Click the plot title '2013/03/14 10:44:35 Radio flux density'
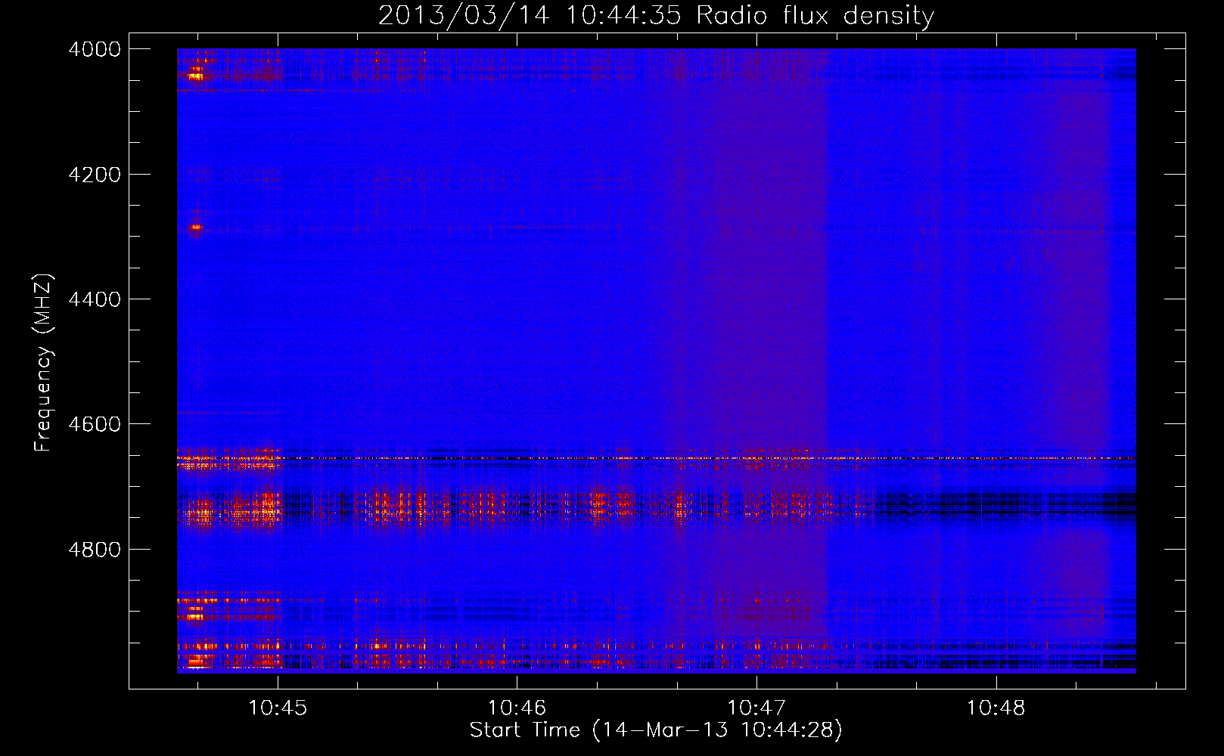Viewport: 1224px width, 756px height. (x=656, y=15)
